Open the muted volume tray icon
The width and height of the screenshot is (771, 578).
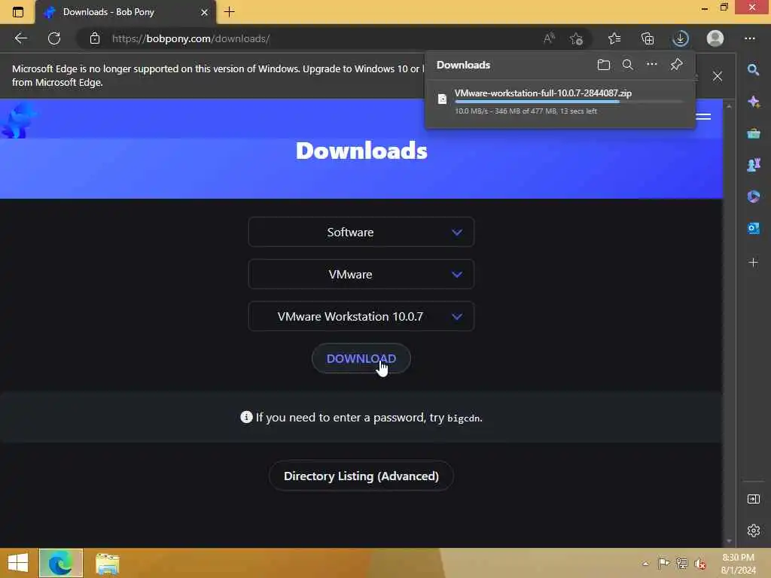tap(699, 563)
